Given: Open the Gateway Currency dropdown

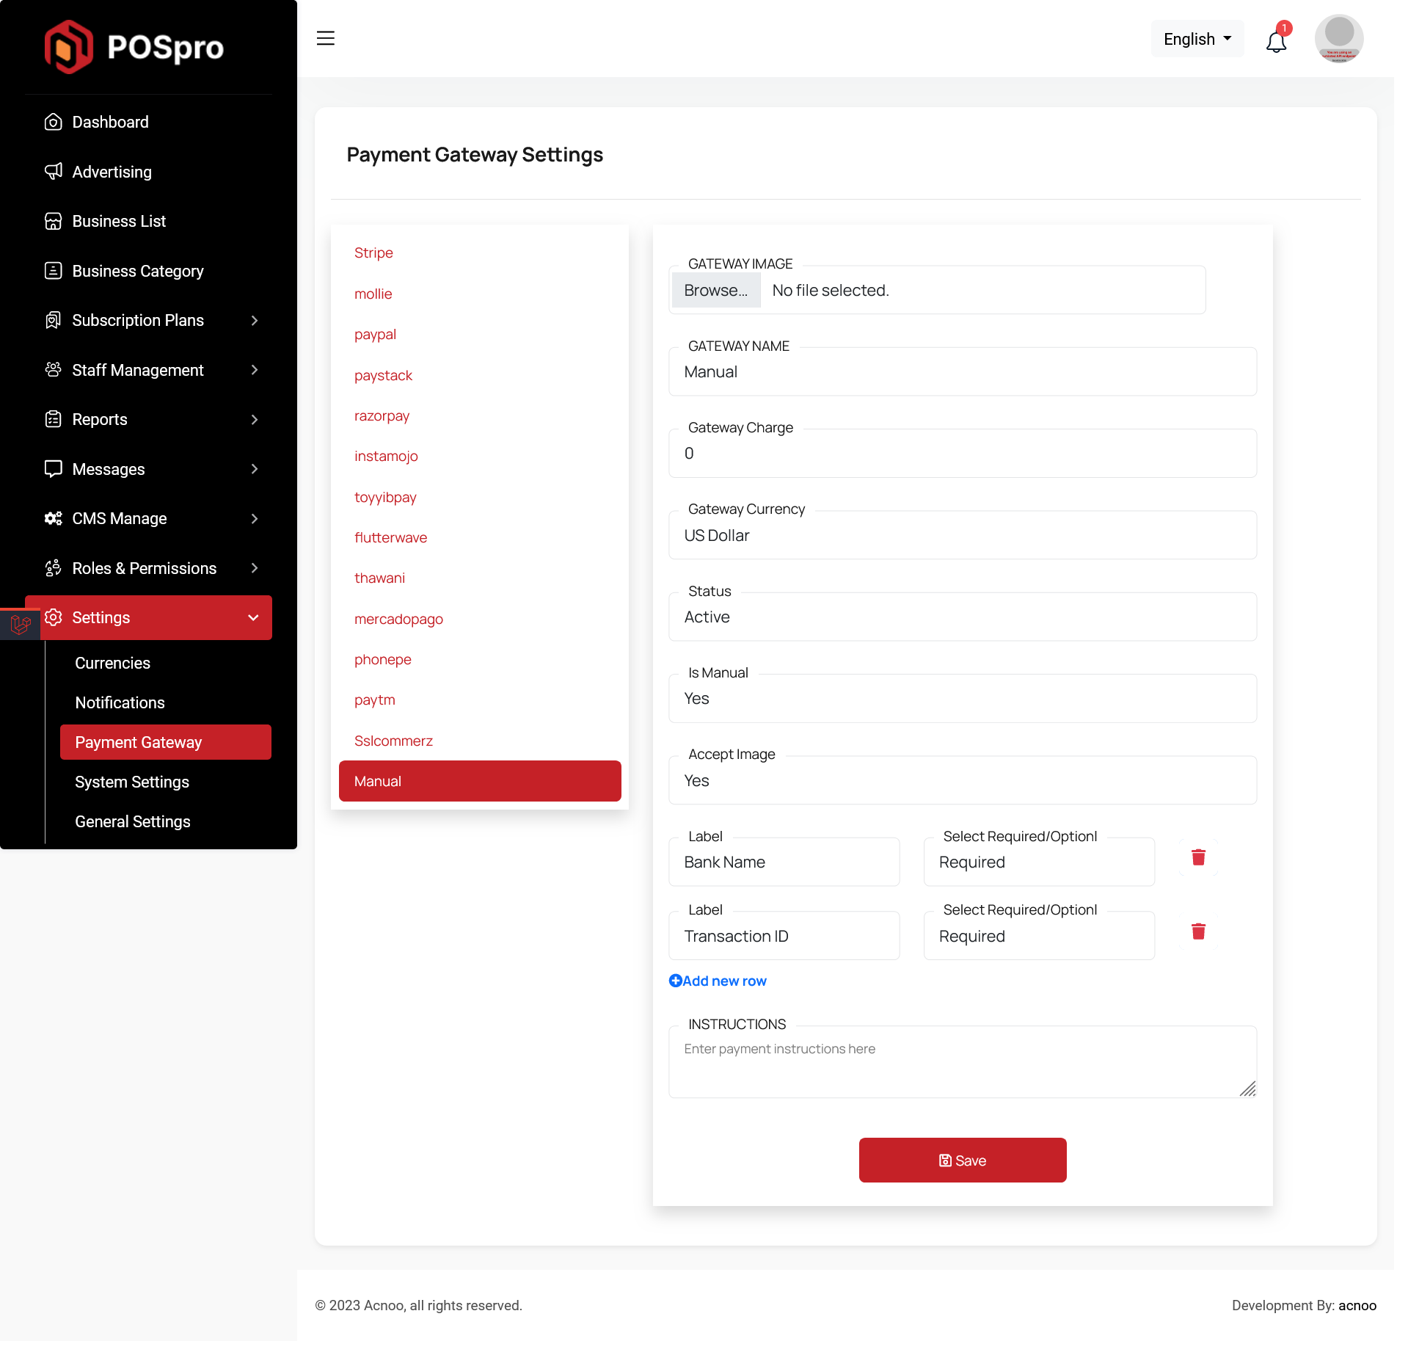Looking at the screenshot, I should coord(962,536).
